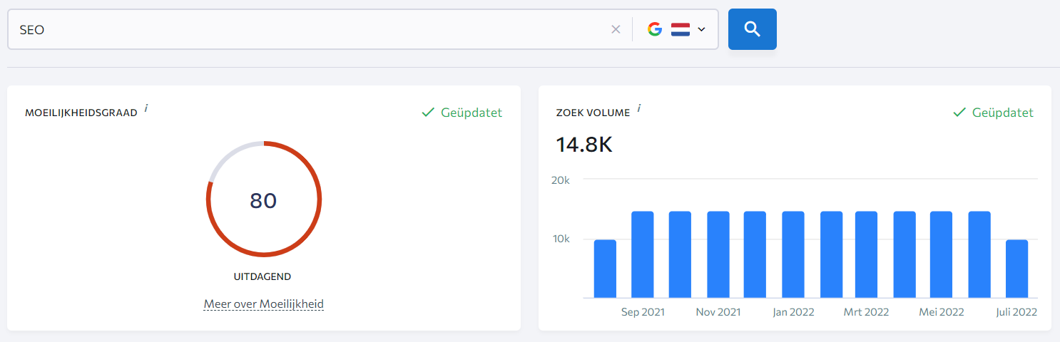The height and width of the screenshot is (342, 1060).
Task: Select the Mrt 2022 chart bar
Action: tap(867, 254)
